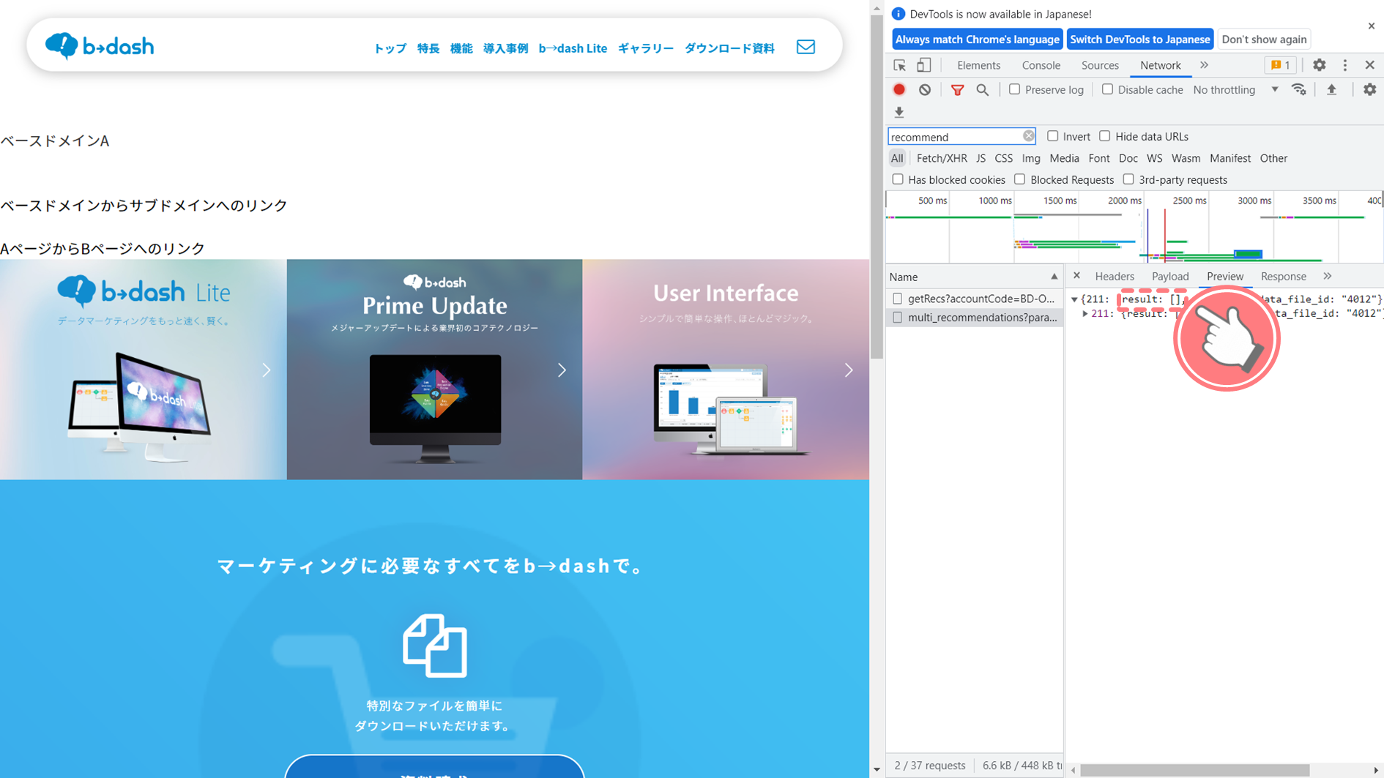Viewport: 1384px width, 778px height.
Task: Toggle the device toolbar icon
Action: pyautogui.click(x=924, y=65)
